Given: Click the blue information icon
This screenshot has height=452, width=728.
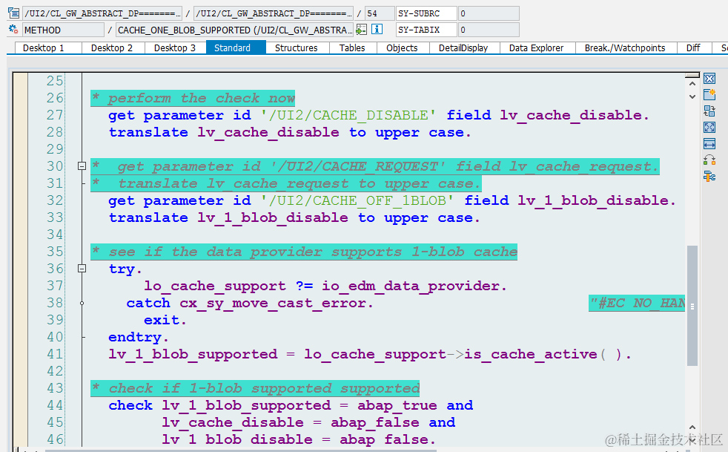Looking at the screenshot, I should 377,29.
